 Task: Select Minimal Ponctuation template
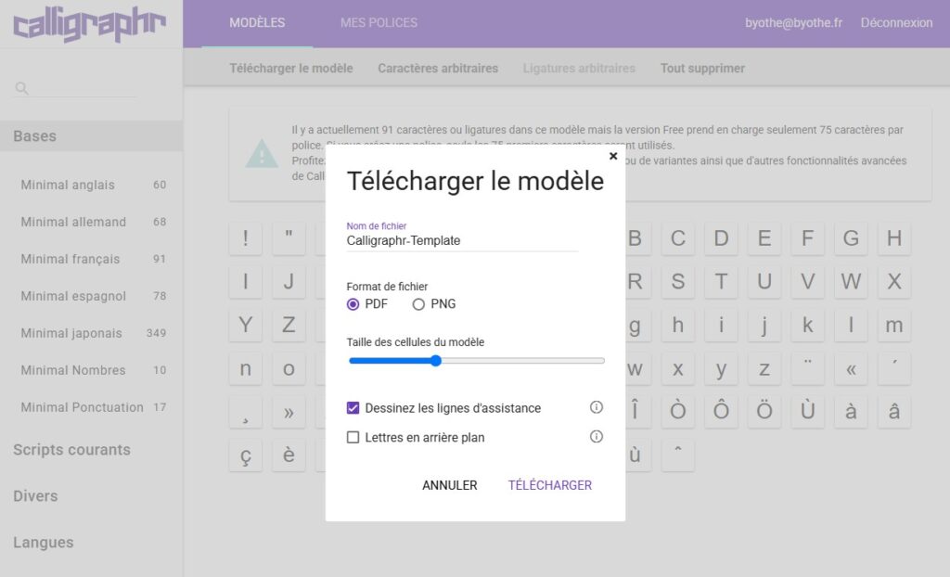[93, 407]
